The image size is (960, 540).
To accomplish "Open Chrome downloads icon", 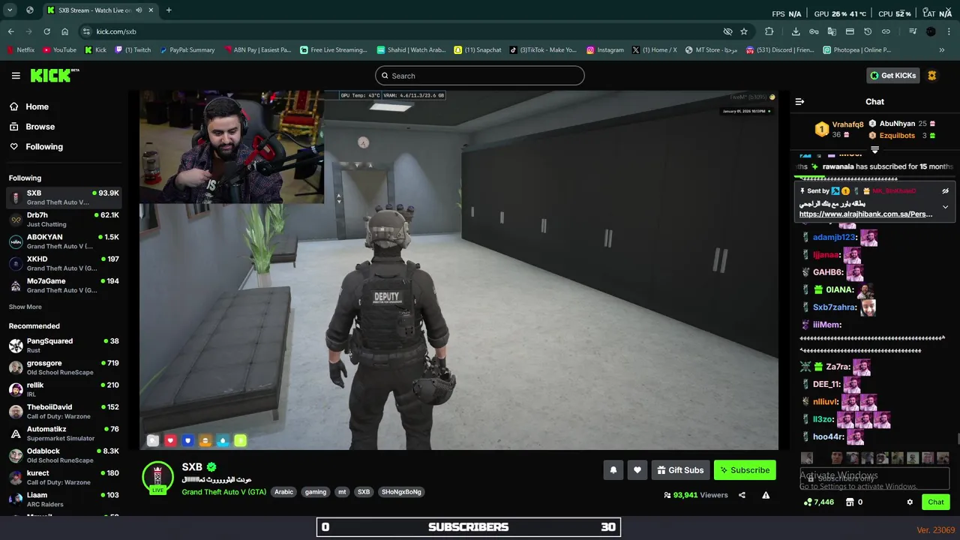I will [x=796, y=31].
